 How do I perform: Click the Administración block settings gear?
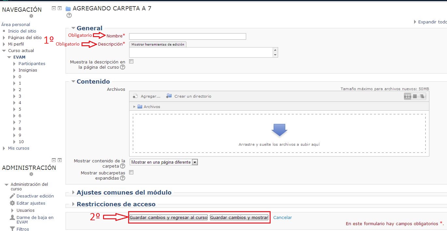tap(31, 174)
